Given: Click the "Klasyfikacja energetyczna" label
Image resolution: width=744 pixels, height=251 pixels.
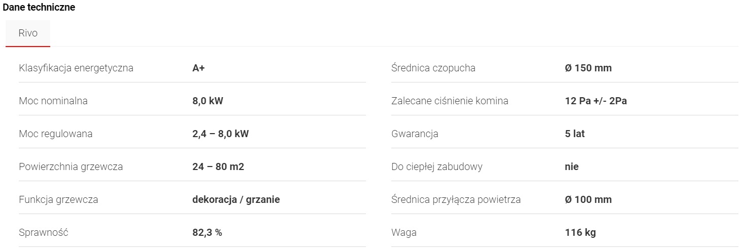Looking at the screenshot, I should [x=76, y=68].
